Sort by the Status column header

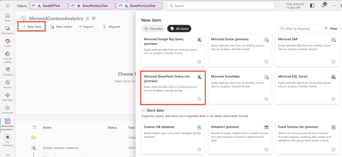coord(112,127)
